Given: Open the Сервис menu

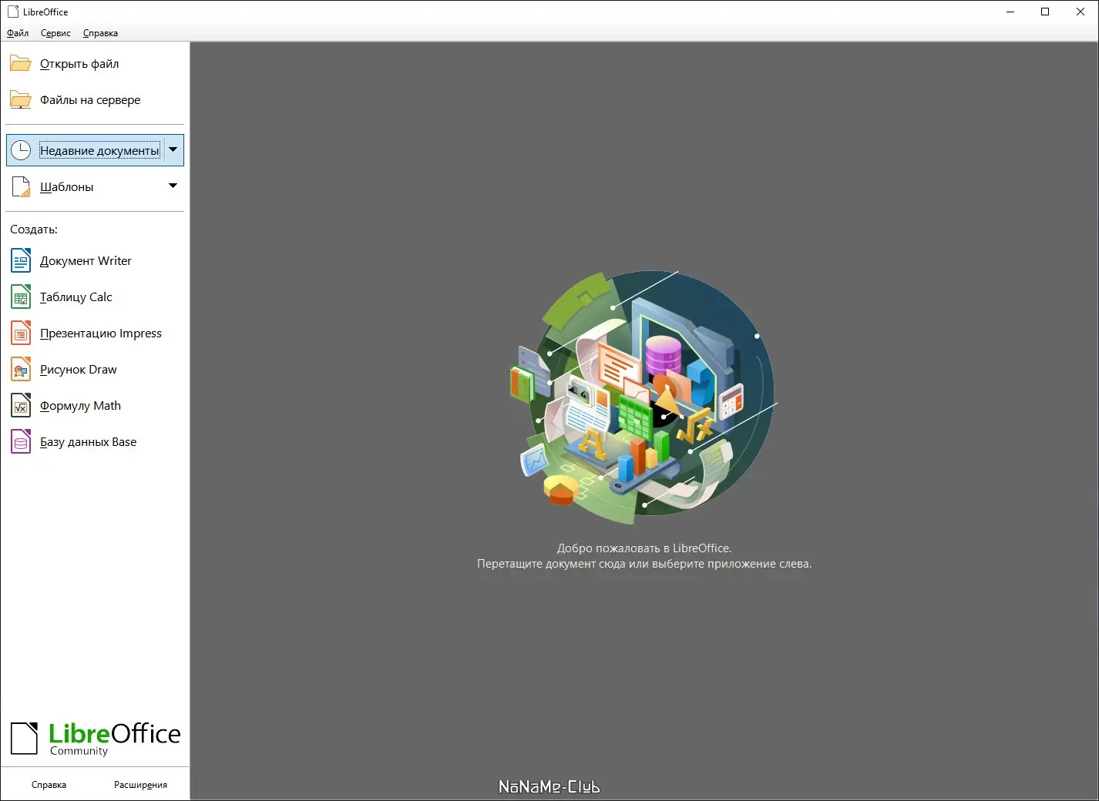Looking at the screenshot, I should click(55, 33).
